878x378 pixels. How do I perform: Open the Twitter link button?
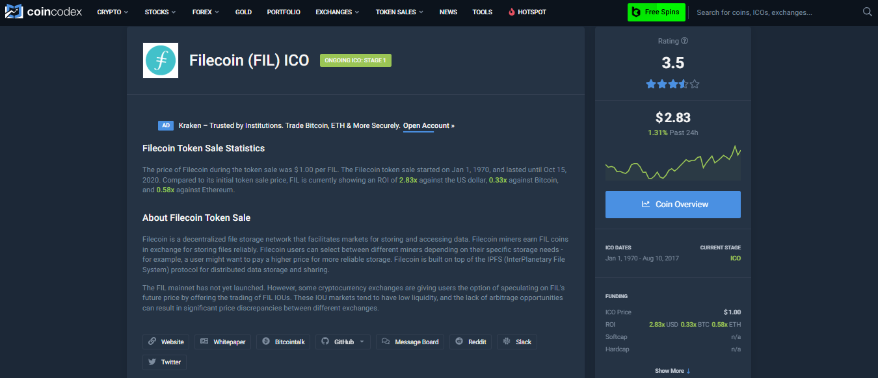click(165, 362)
